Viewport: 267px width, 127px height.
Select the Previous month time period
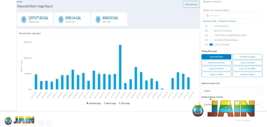pyautogui.click(x=216, y=62)
